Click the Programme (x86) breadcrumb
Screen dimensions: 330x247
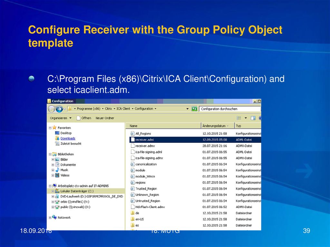pyautogui.click(x=89, y=109)
